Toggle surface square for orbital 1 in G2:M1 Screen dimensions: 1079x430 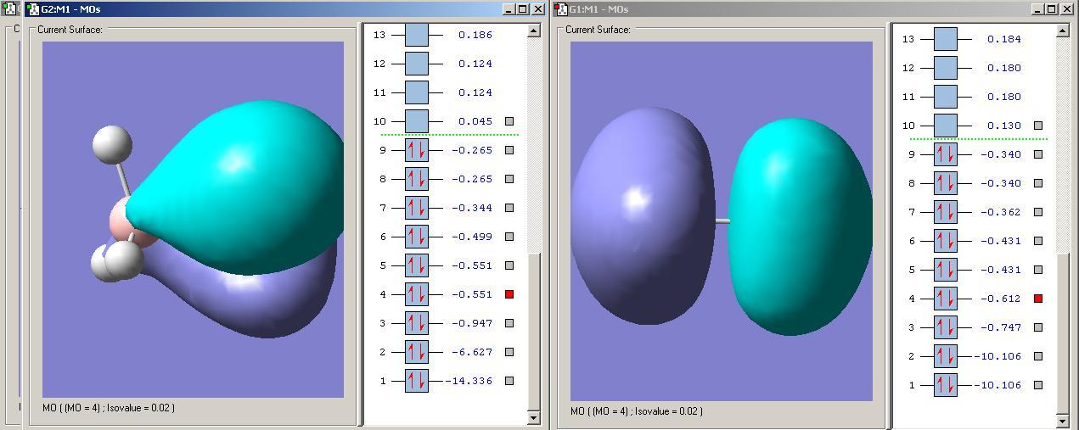click(509, 381)
